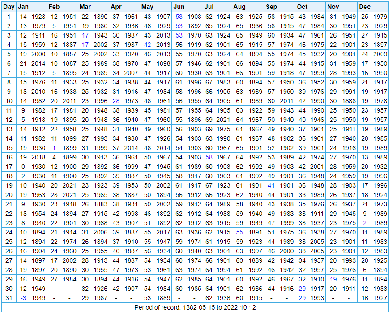
Task: Open the blue 42 value in May row 4
Action: (x=147, y=45)
